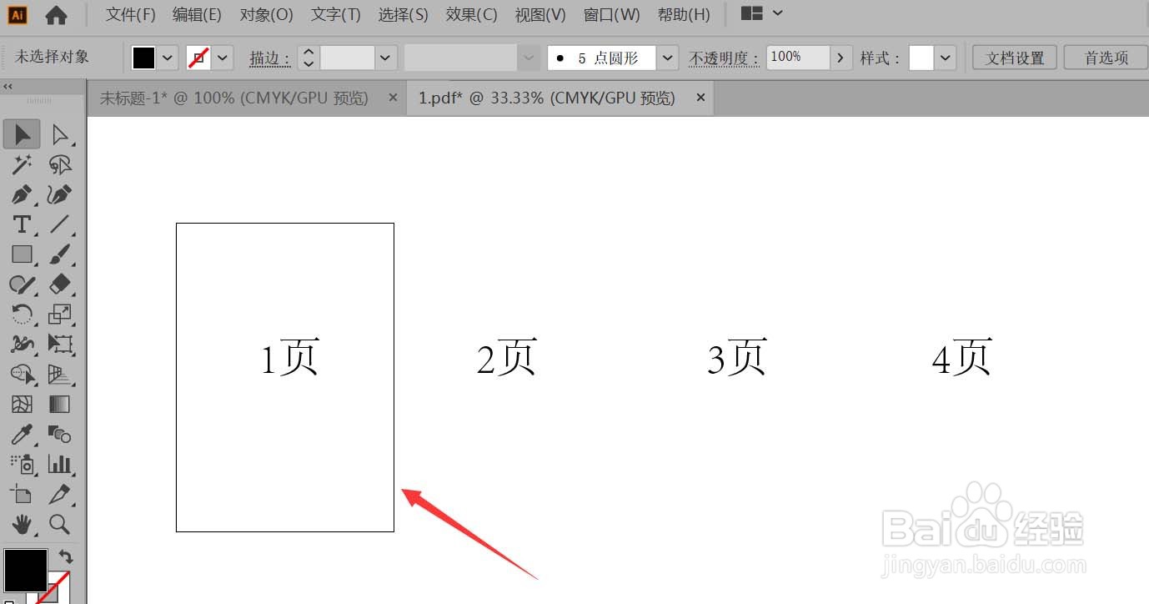Expand the stroke weight dropdown
The height and width of the screenshot is (604, 1149).
(385, 58)
